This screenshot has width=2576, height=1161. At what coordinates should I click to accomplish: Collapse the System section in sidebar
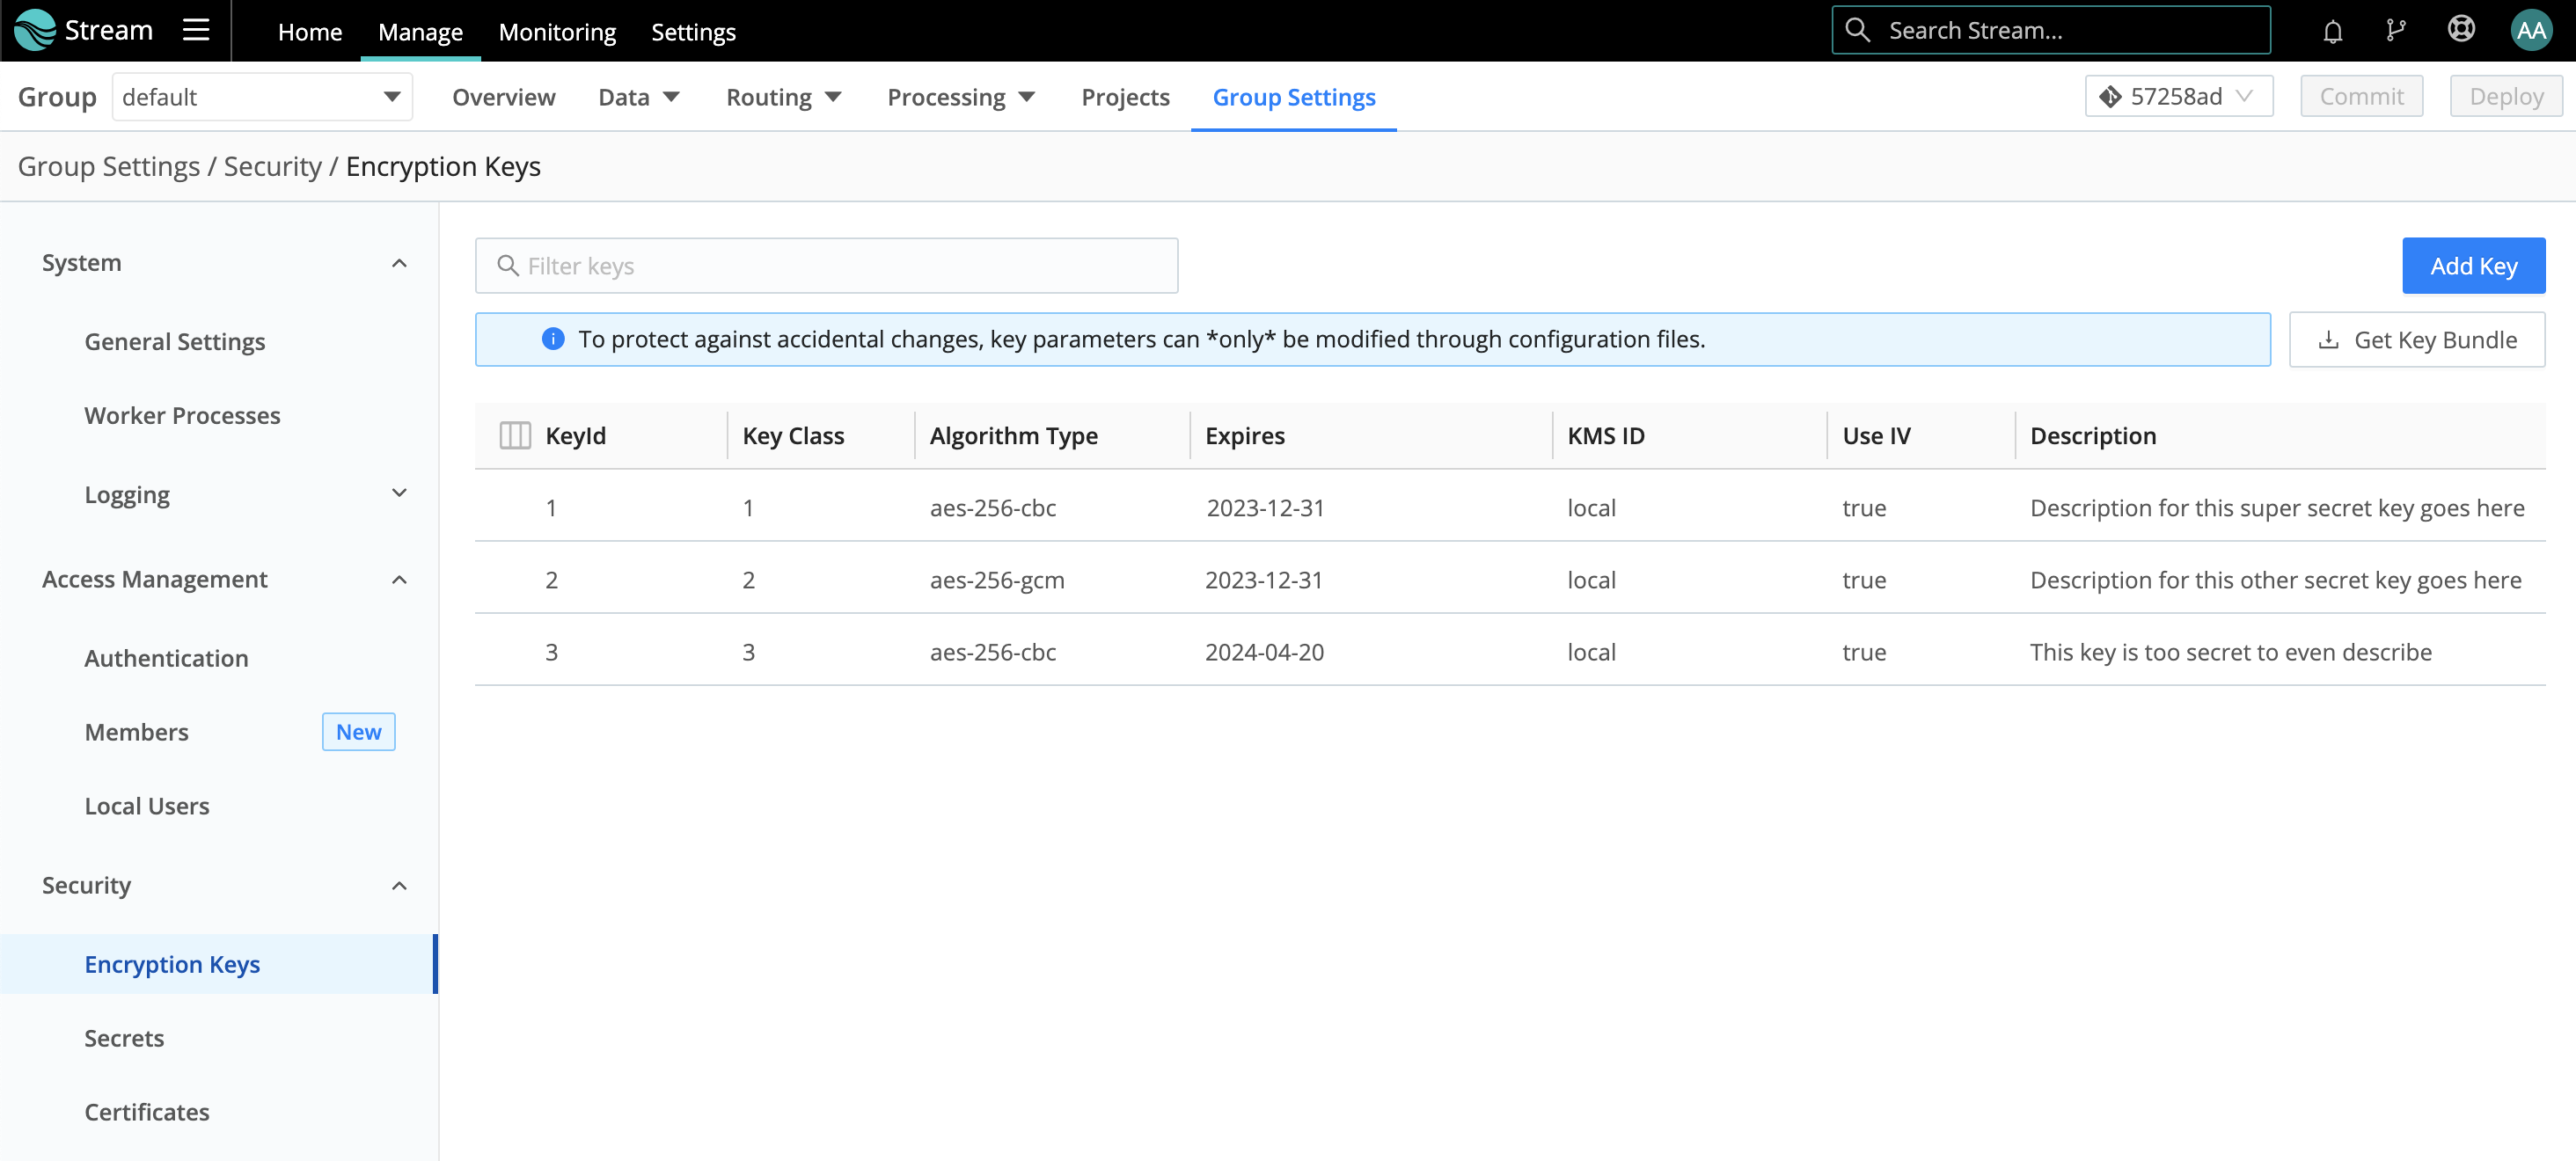point(399,262)
